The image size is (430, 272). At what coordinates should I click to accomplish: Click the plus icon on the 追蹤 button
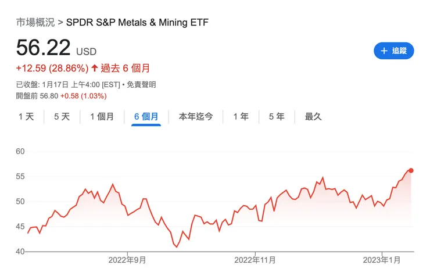pos(384,51)
